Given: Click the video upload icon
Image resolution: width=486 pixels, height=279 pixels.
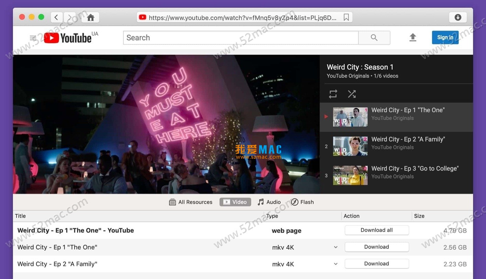Looking at the screenshot, I should click(413, 37).
